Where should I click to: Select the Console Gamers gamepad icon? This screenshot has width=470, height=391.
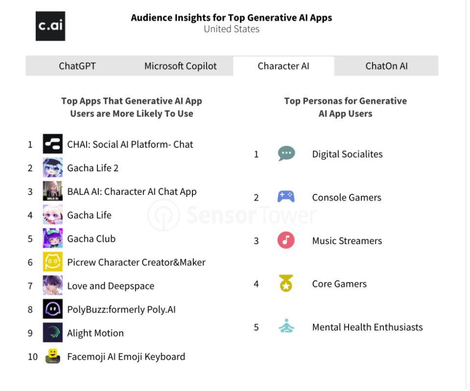coord(286,197)
